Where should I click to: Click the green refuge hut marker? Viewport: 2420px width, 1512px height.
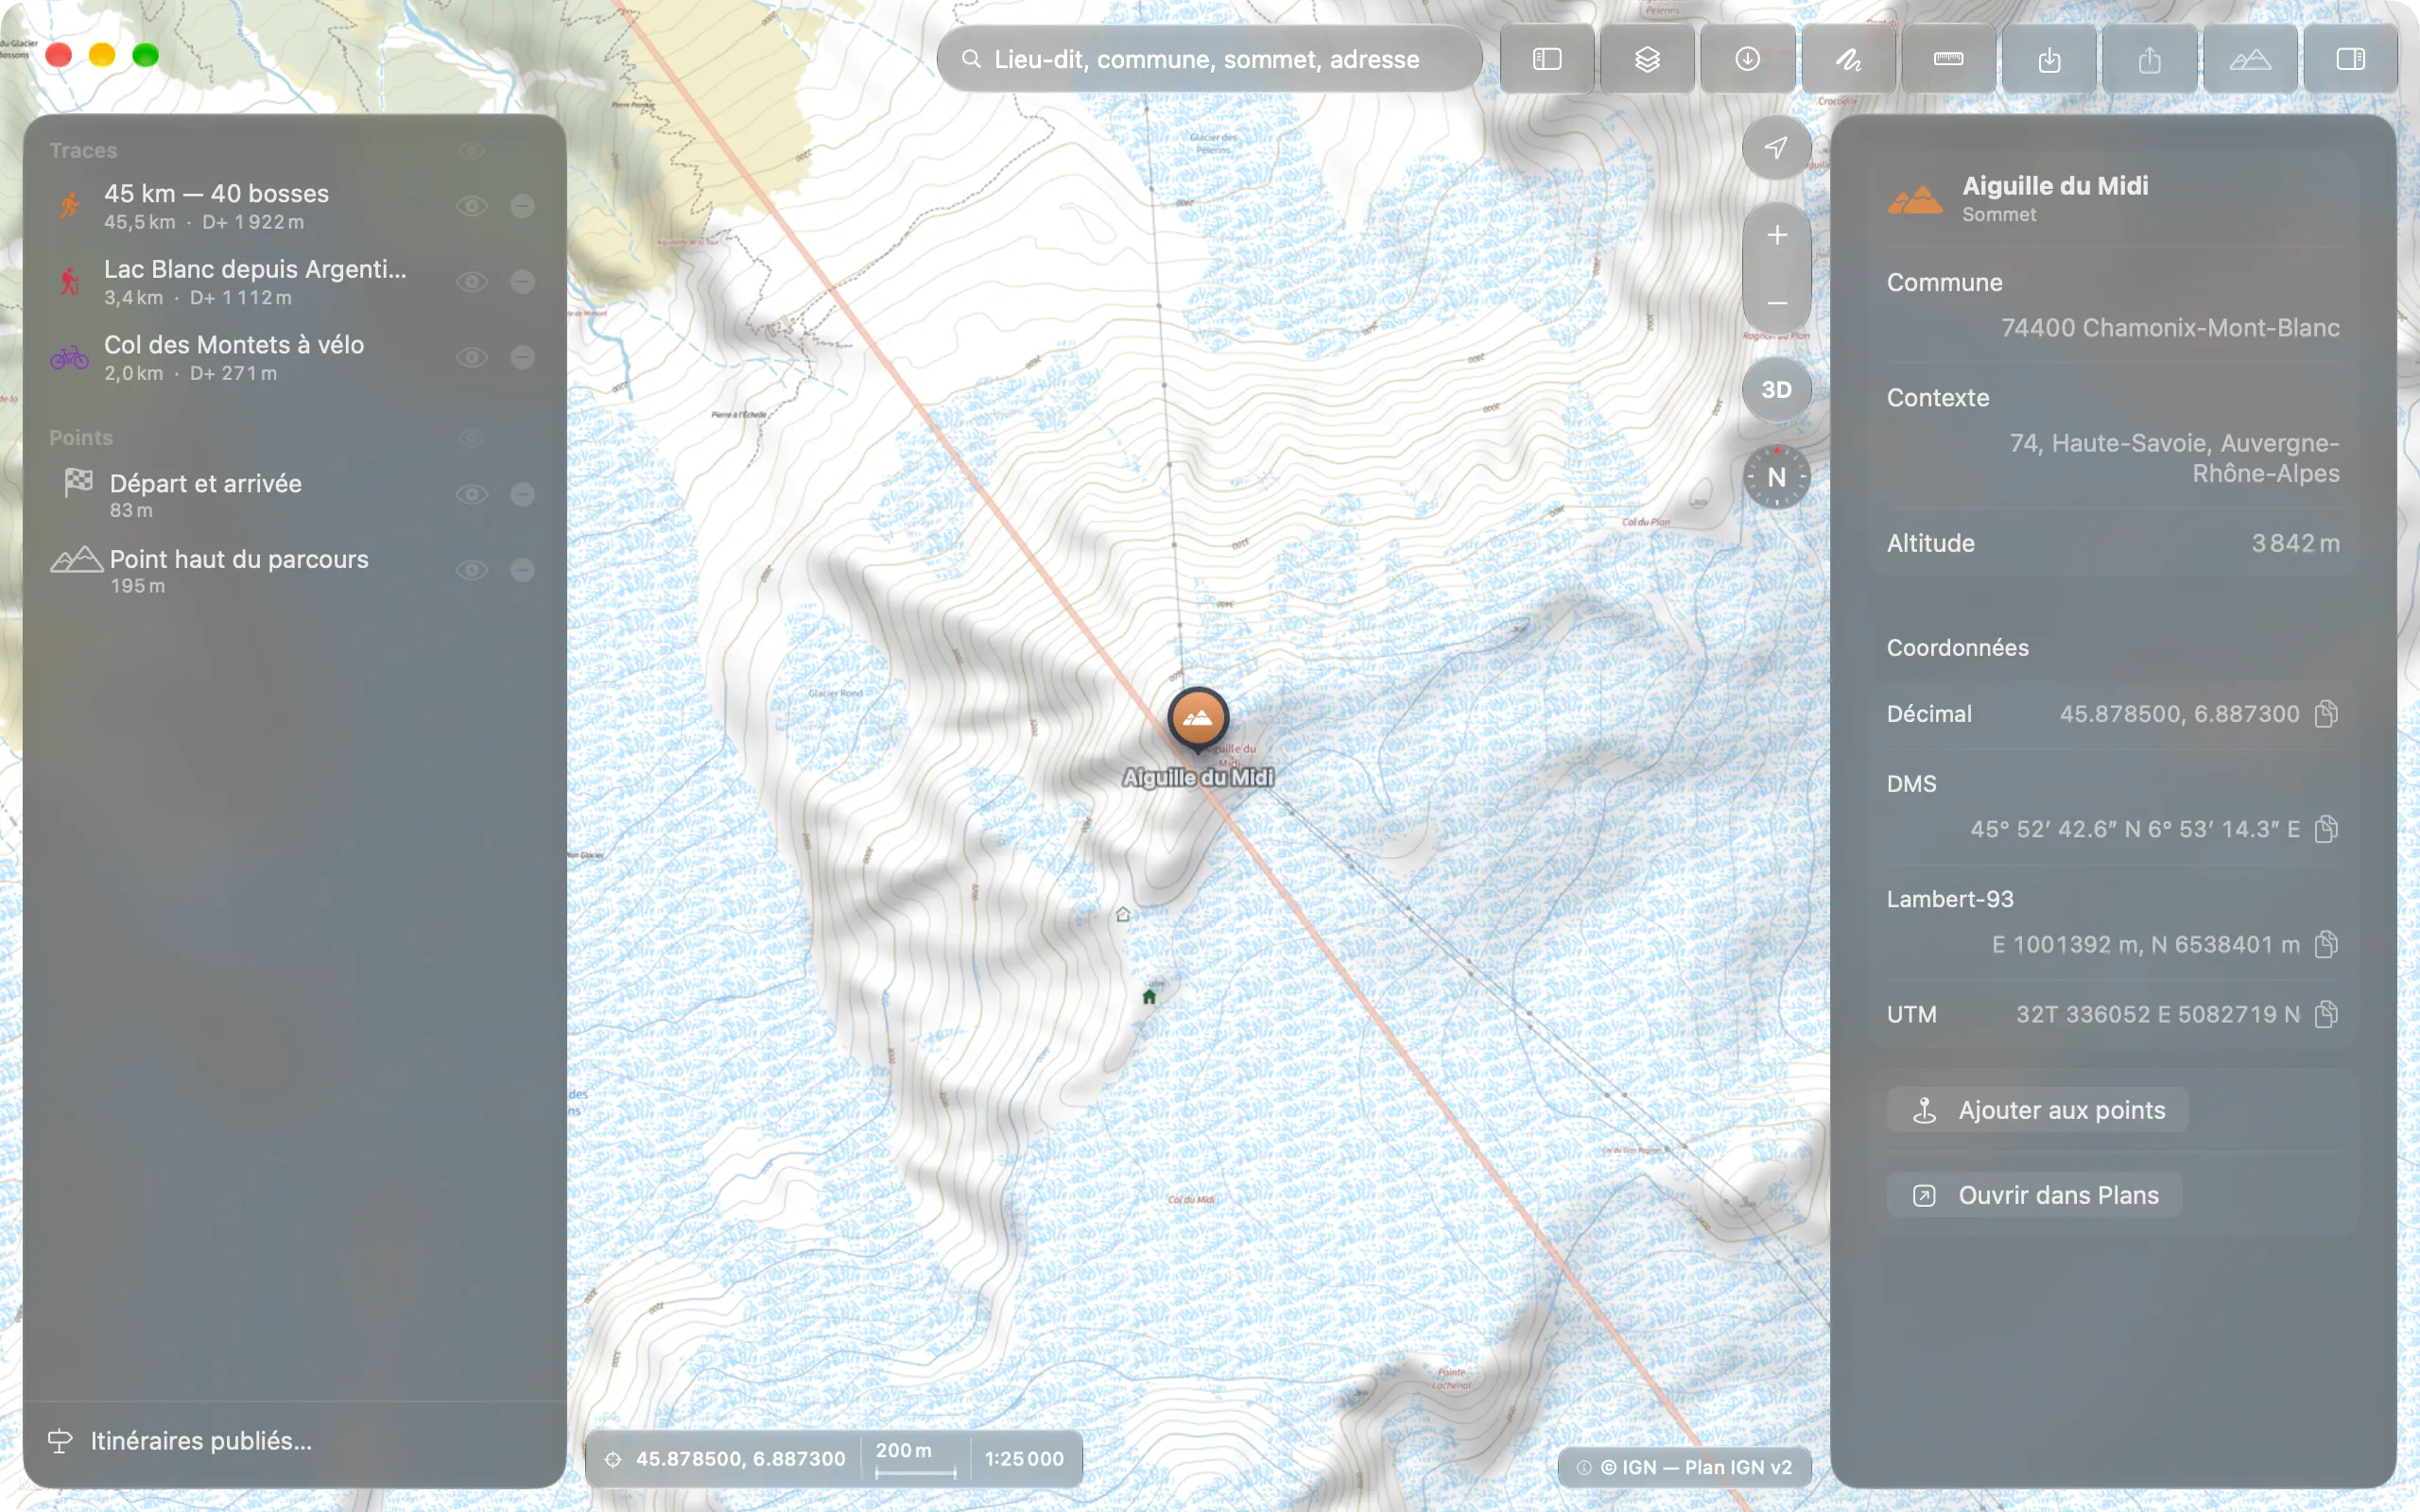tap(1149, 996)
